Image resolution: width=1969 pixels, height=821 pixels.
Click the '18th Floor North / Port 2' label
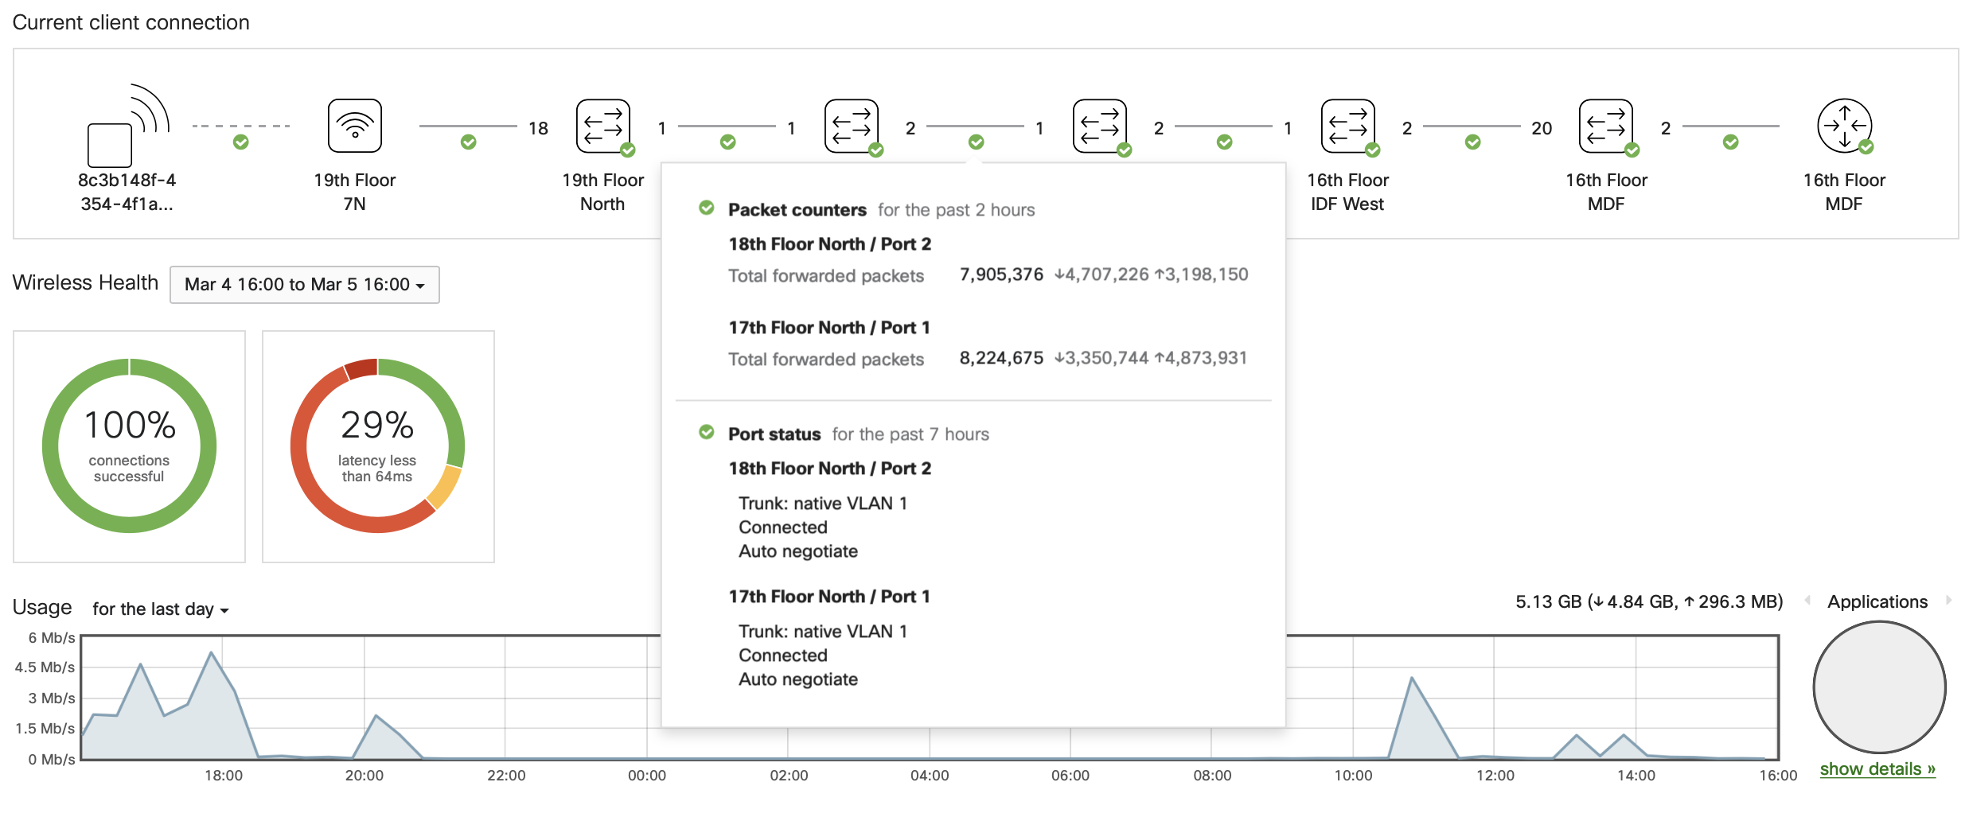tap(830, 244)
